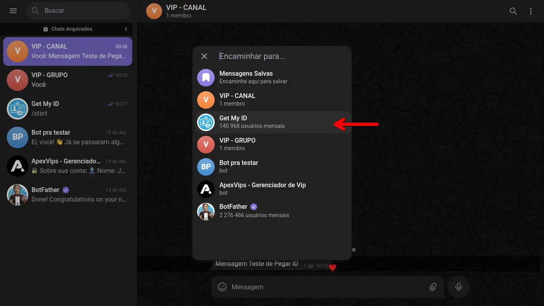Image resolution: width=544 pixels, height=306 pixels.
Task: Forward to Mensagens Salvas
Action: click(x=272, y=77)
